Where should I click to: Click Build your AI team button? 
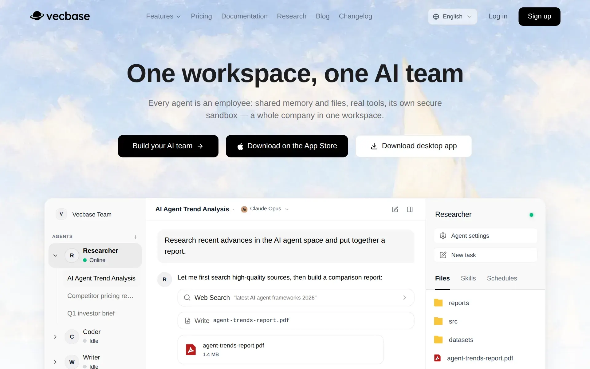168,146
